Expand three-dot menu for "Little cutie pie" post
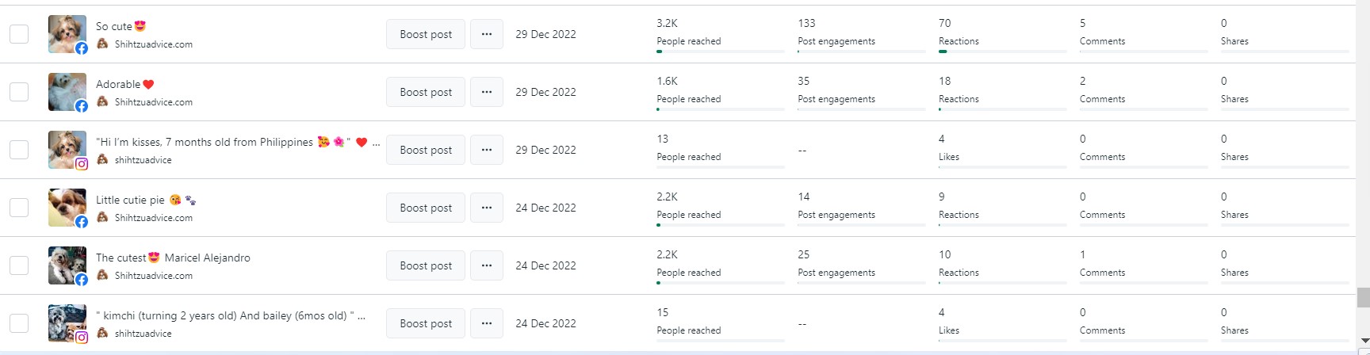Screen dimensions: 1370x355 (487, 208)
